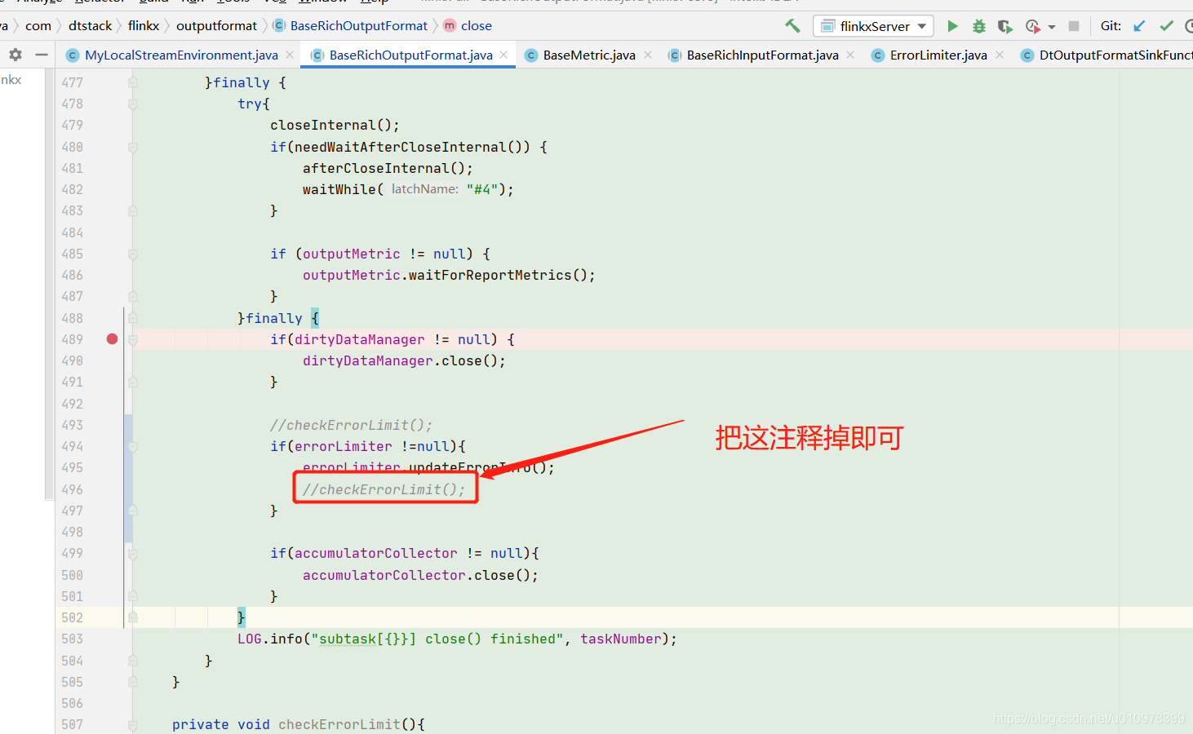Image resolution: width=1193 pixels, height=734 pixels.
Task: Click line number 496 in the gutter
Action: (72, 489)
